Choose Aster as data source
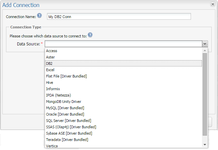Screen dimensions: 218x150 pyautogui.click(x=50, y=57)
